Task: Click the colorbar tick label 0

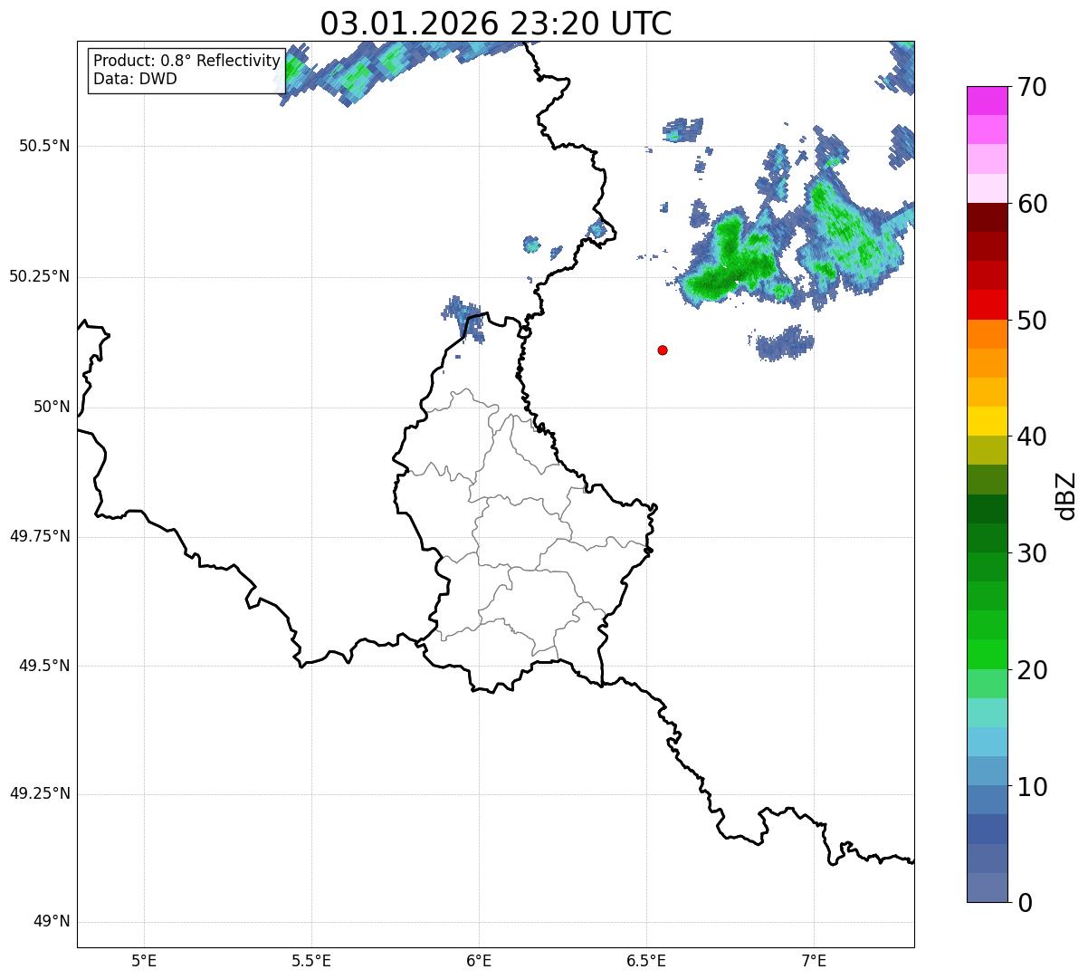Action: coord(1024,903)
